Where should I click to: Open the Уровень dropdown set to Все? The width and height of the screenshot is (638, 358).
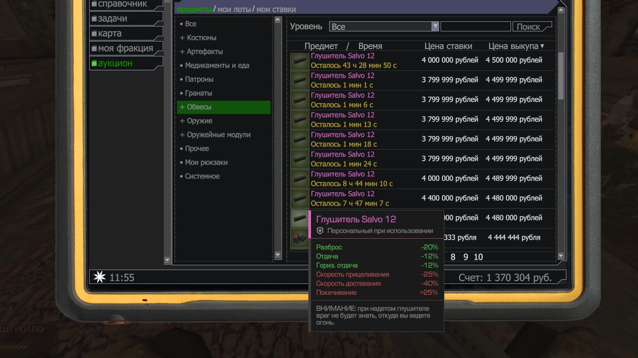click(384, 27)
